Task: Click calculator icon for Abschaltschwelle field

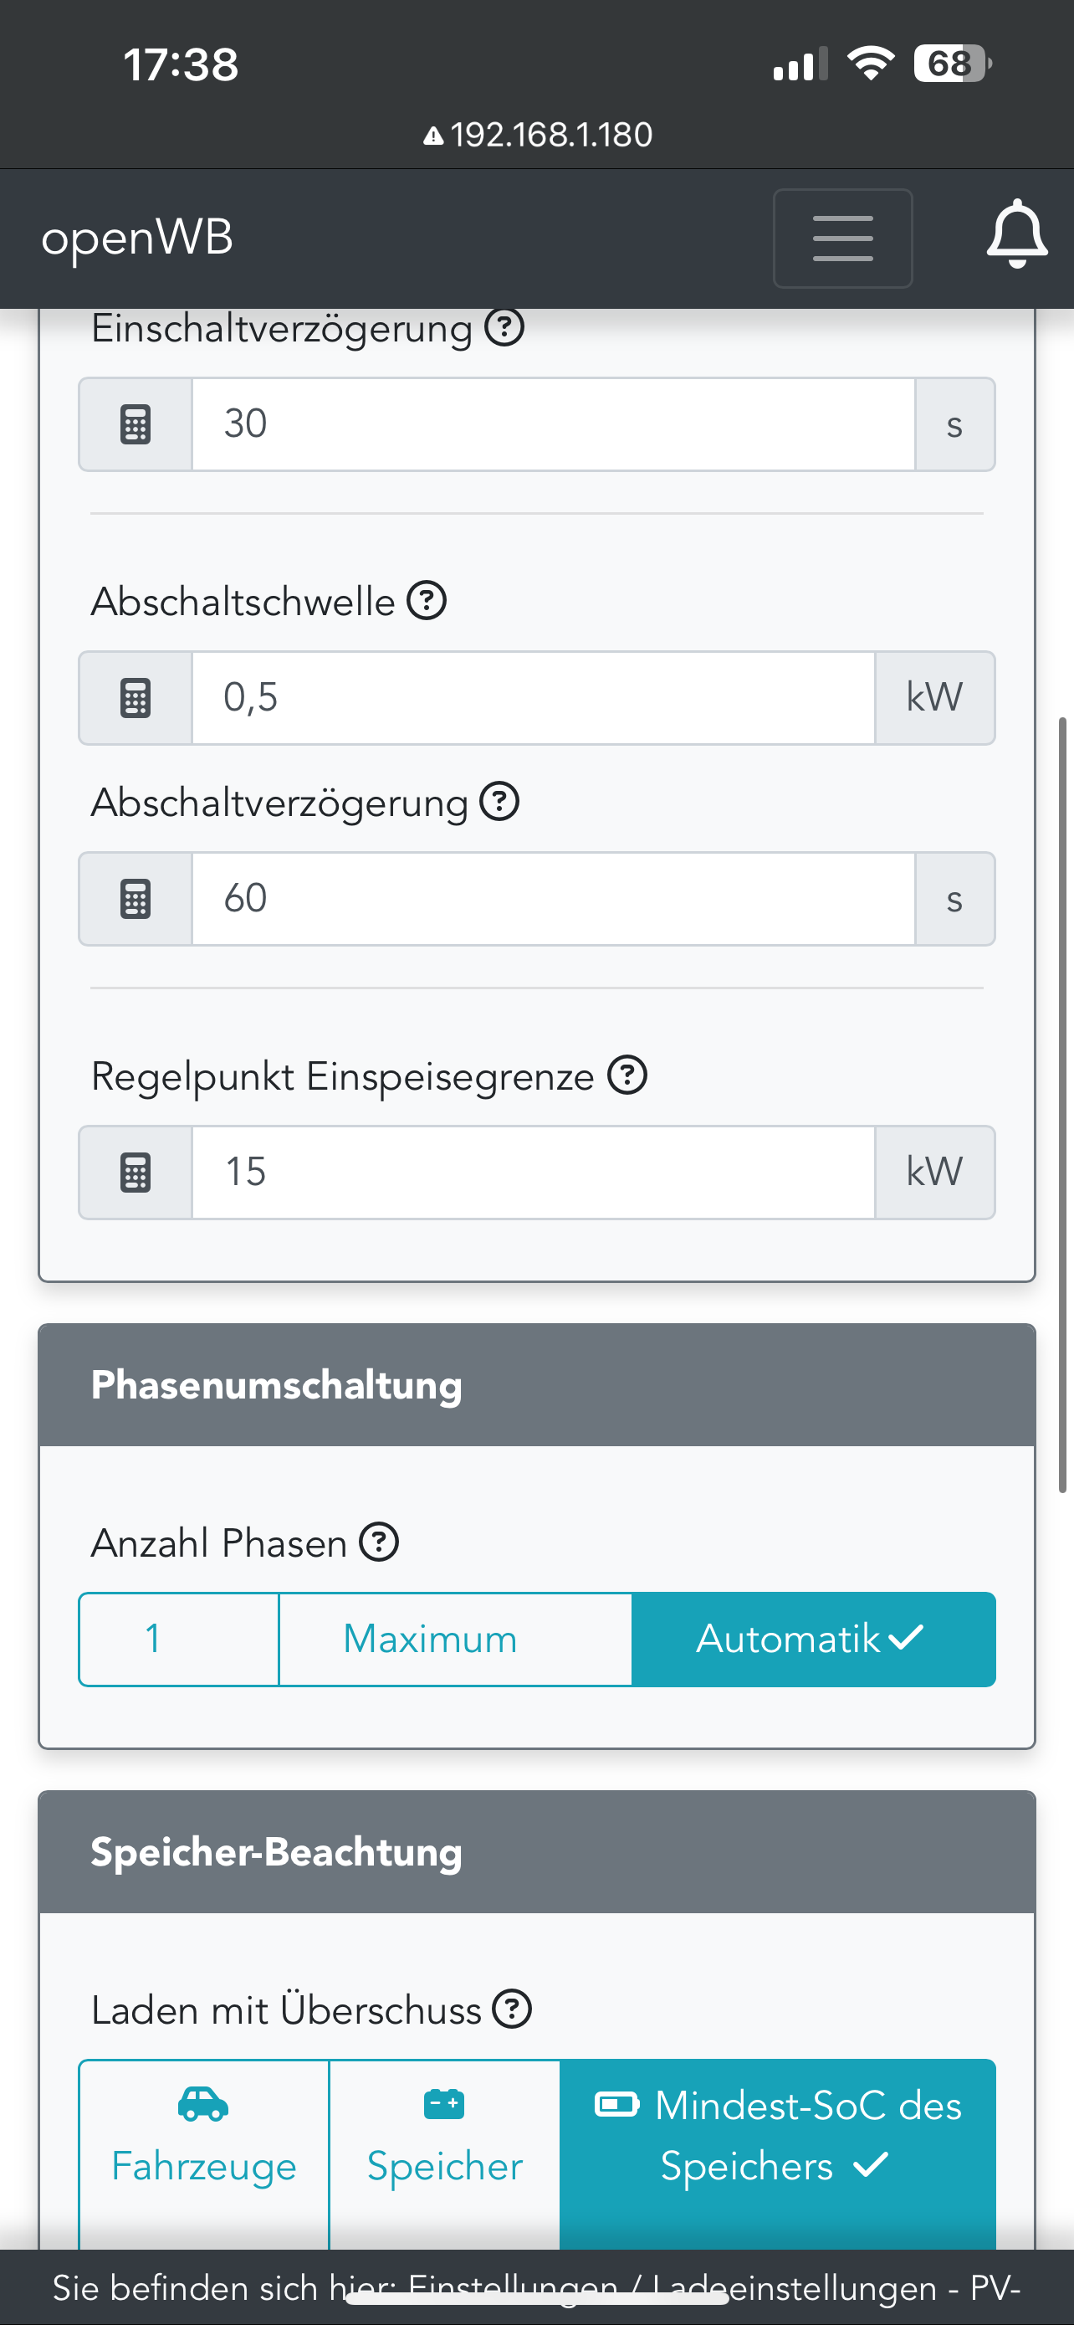Action: click(136, 698)
